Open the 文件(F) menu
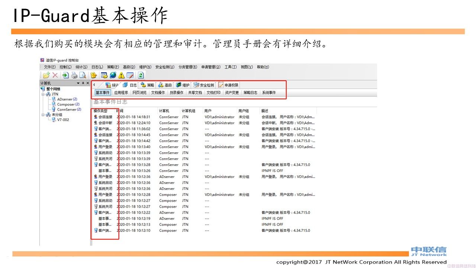This screenshot has height=268, width=476. [x=50, y=67]
